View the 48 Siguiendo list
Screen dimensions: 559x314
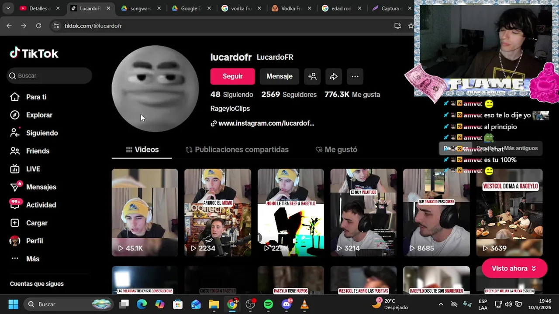click(232, 95)
